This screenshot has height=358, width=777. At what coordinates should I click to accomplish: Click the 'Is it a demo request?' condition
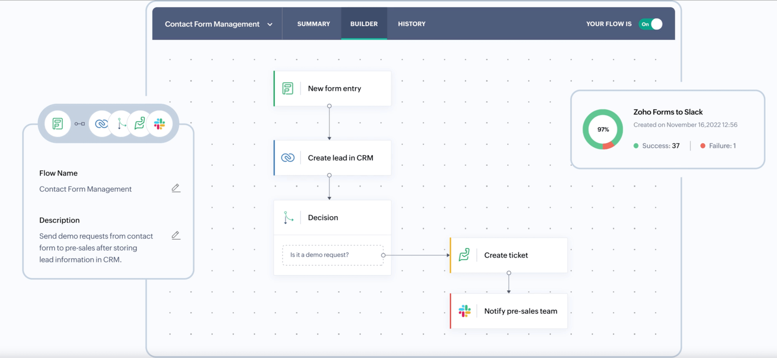333,255
